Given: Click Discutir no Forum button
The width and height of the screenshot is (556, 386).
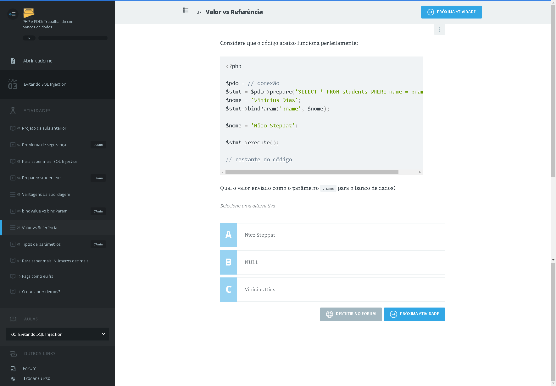Looking at the screenshot, I should point(351,314).
